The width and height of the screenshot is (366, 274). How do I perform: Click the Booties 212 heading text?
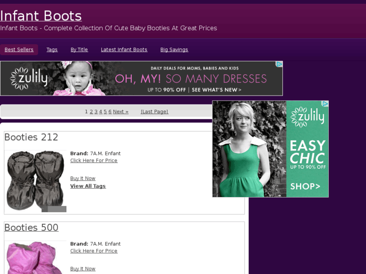point(31,137)
